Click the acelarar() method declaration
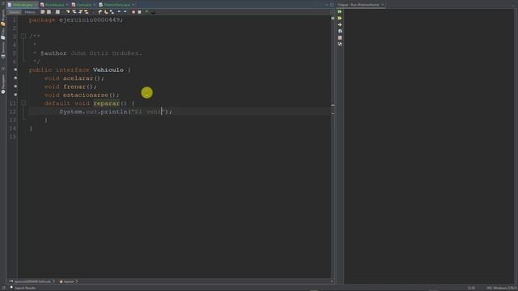 74,78
